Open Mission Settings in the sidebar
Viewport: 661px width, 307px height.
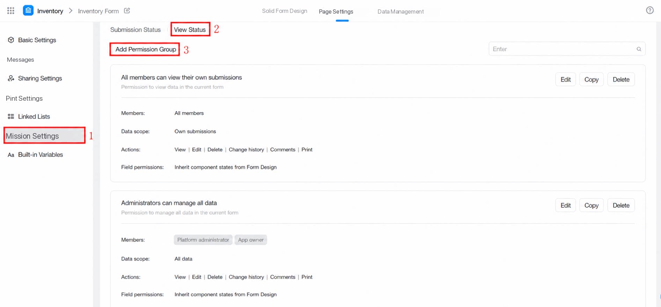coord(44,136)
